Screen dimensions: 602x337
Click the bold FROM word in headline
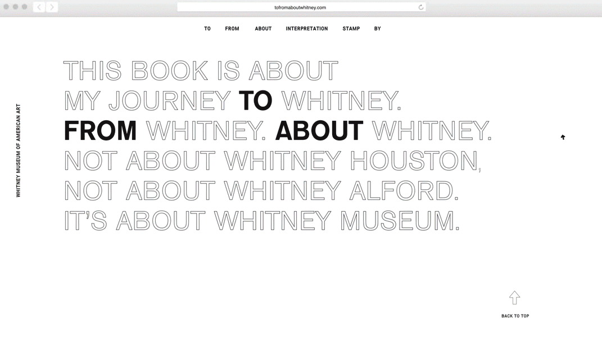[100, 130]
